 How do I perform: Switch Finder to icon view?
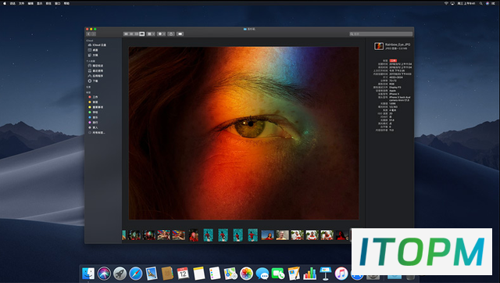pos(126,34)
